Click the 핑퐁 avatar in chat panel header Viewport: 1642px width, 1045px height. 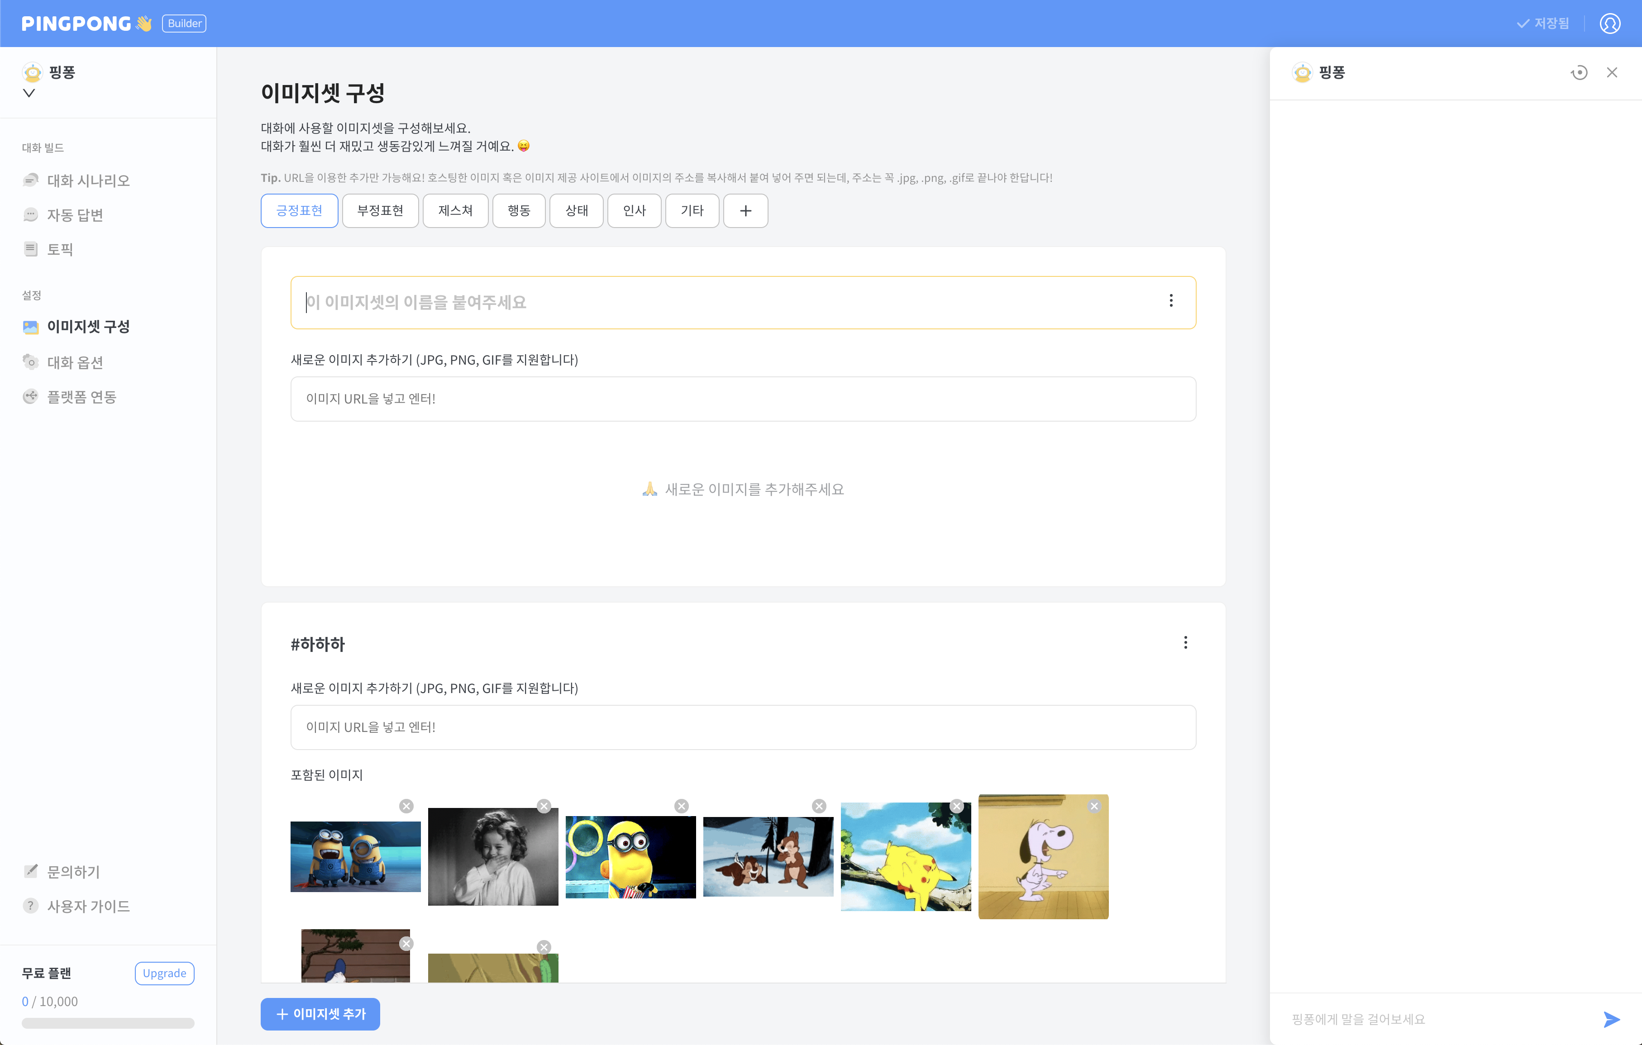(x=1302, y=72)
